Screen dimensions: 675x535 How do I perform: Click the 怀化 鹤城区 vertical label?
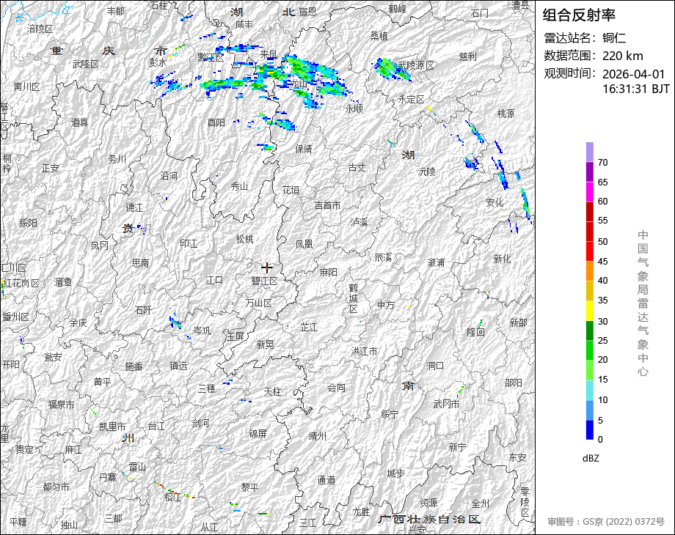(354, 298)
